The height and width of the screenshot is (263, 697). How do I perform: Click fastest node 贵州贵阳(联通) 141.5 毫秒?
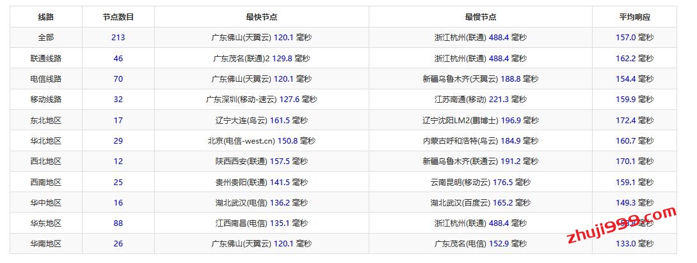click(261, 183)
